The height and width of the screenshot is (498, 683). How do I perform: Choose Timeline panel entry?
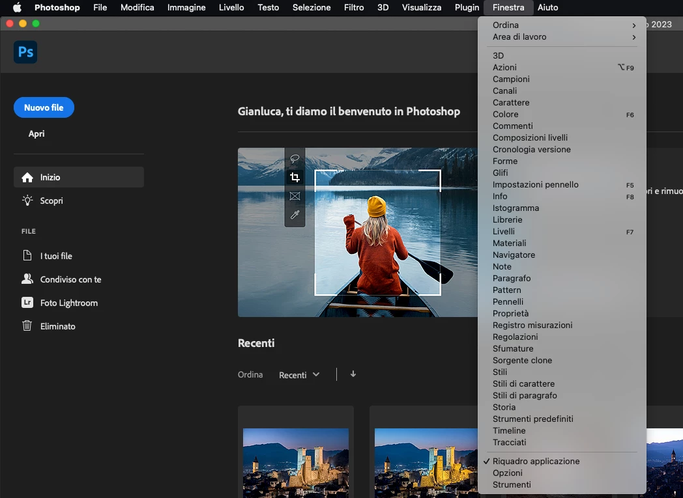[x=562, y=430]
